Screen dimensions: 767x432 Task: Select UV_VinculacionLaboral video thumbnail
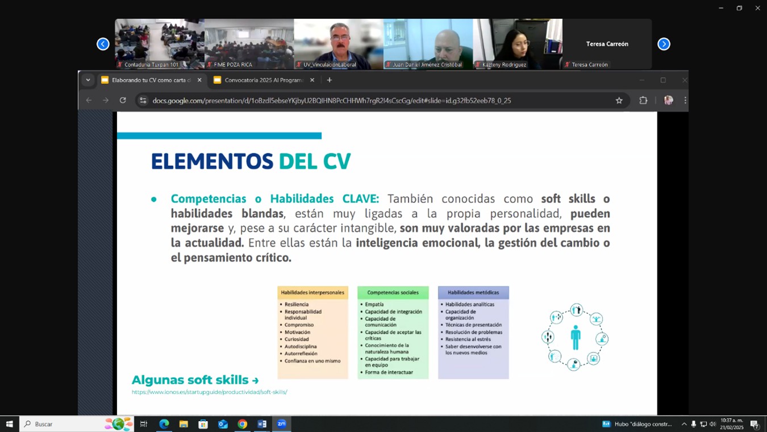(x=339, y=44)
